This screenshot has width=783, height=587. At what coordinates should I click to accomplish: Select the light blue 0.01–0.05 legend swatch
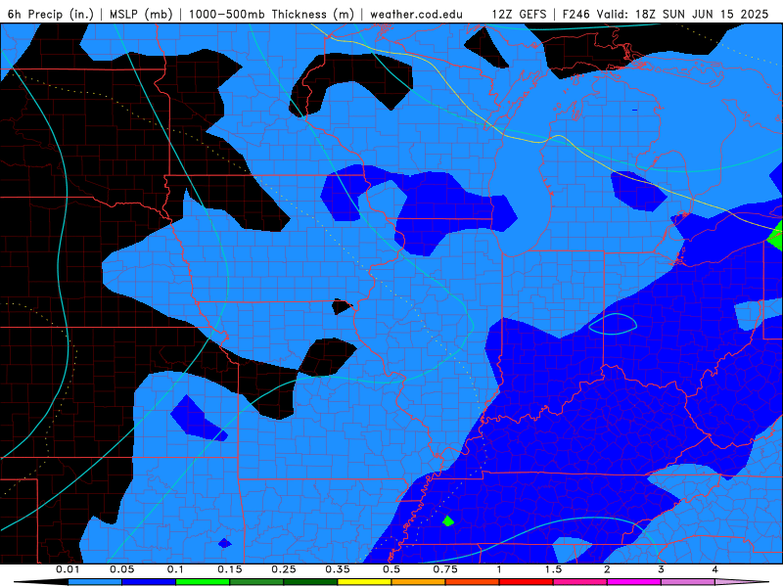tap(95, 582)
